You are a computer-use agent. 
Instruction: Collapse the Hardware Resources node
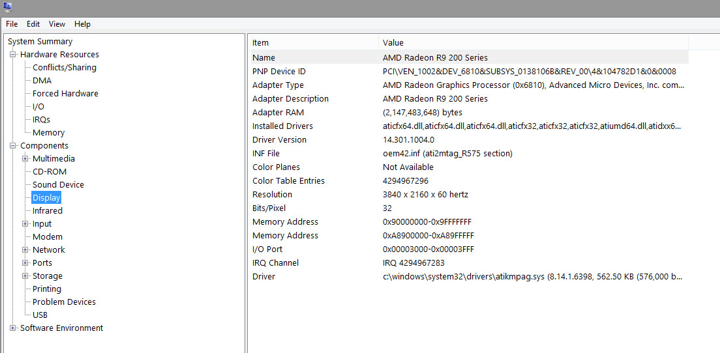[x=13, y=55]
